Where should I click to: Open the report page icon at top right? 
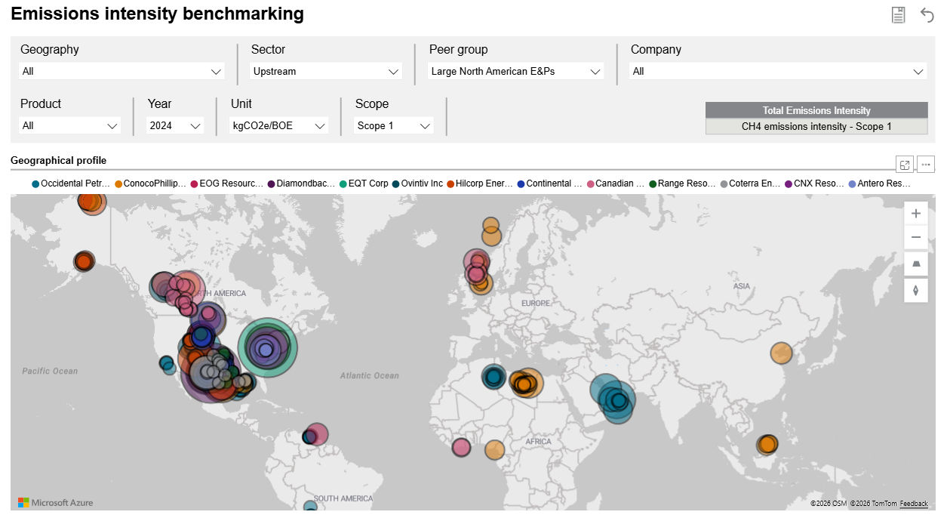click(x=898, y=14)
